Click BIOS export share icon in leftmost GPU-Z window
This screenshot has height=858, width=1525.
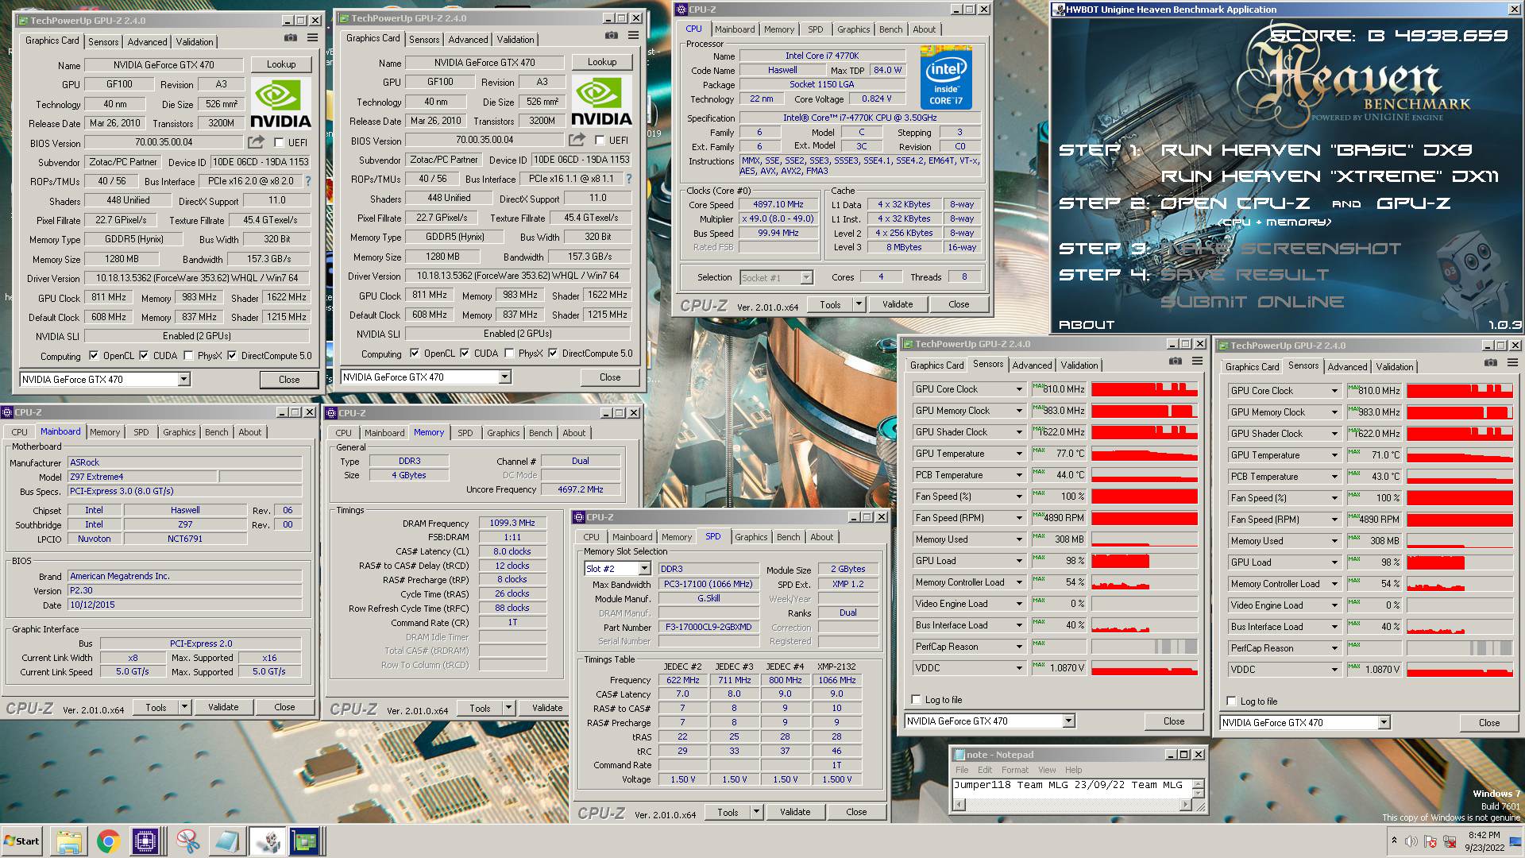(256, 142)
